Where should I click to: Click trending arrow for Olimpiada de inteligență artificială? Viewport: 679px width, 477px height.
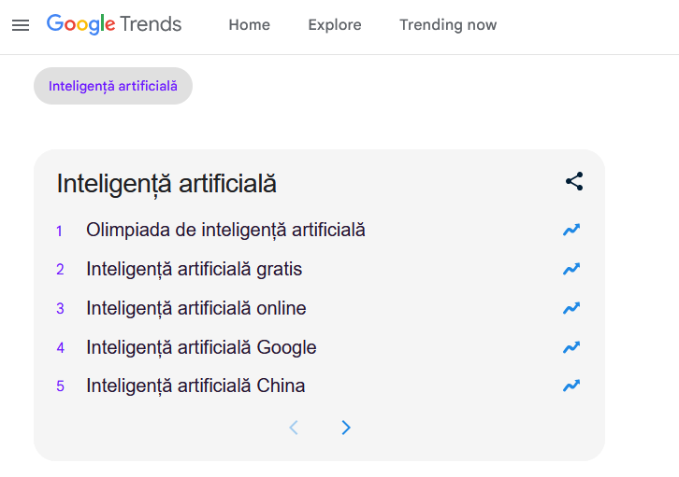pyautogui.click(x=571, y=230)
